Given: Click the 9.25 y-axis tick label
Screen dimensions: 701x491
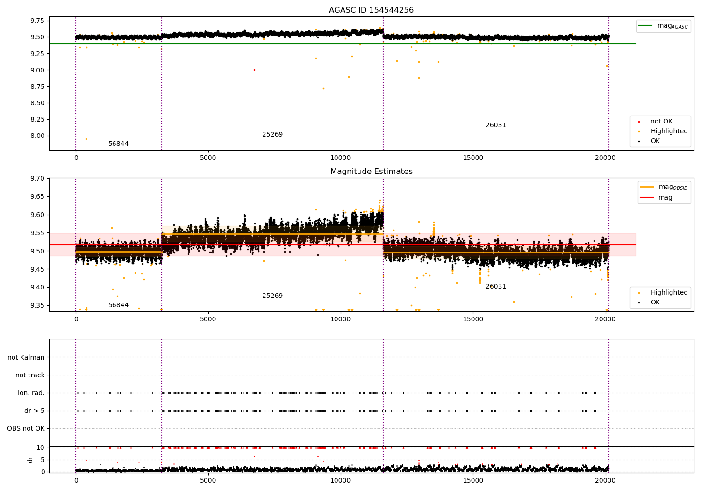Looking at the screenshot, I should point(37,54).
